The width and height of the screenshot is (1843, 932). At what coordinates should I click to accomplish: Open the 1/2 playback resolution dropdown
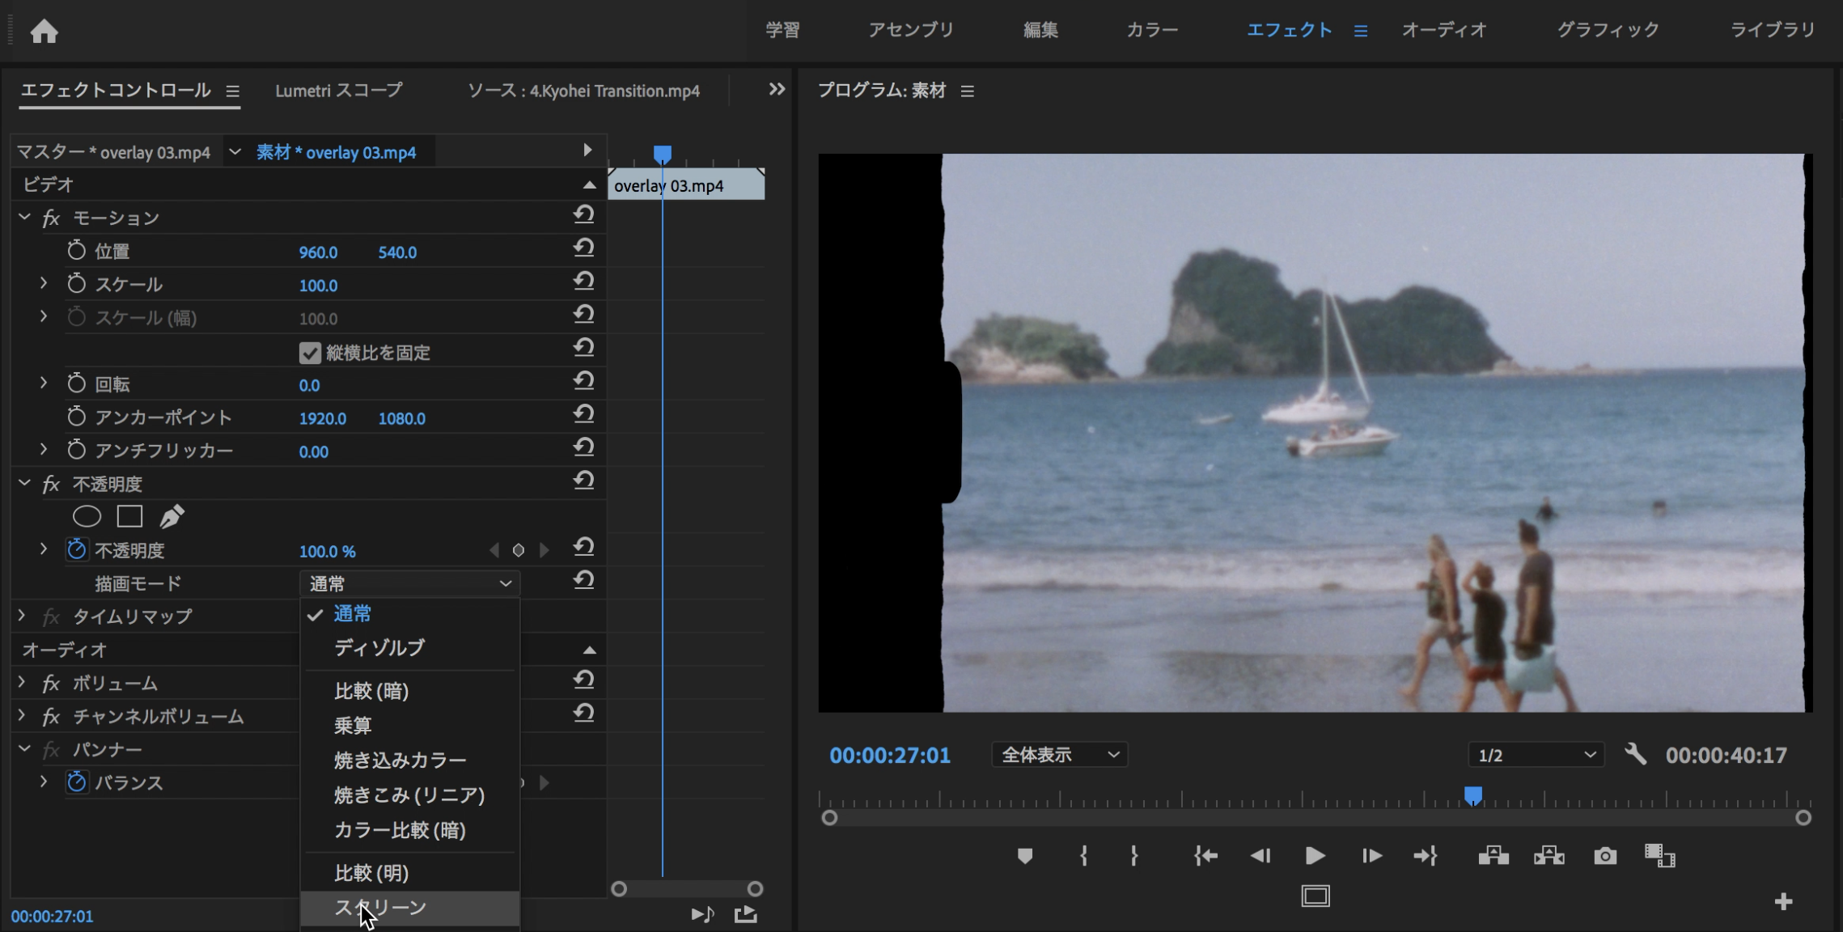1536,755
